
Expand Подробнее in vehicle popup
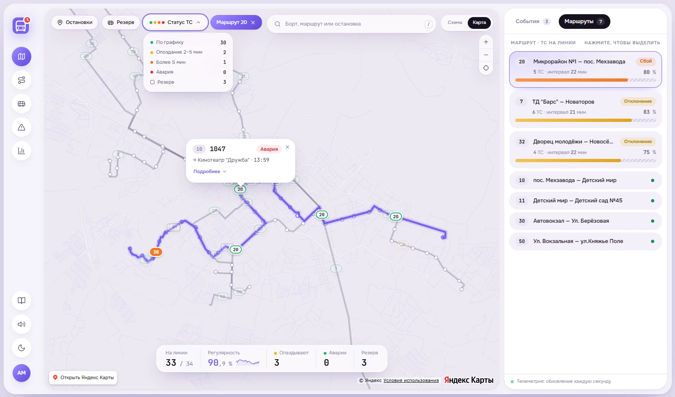point(210,171)
